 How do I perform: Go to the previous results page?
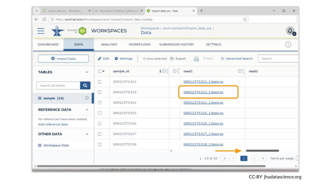coord(233,158)
